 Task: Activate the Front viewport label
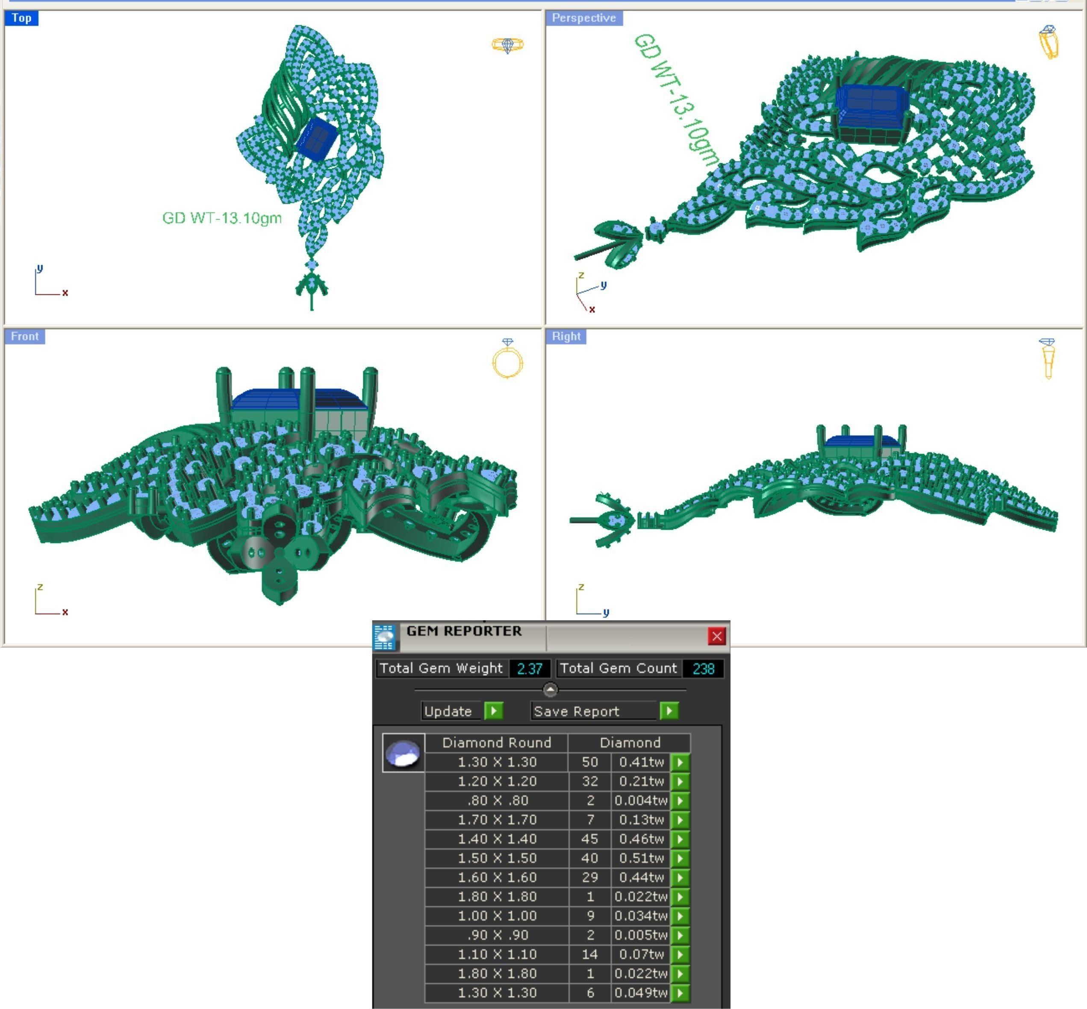(25, 336)
